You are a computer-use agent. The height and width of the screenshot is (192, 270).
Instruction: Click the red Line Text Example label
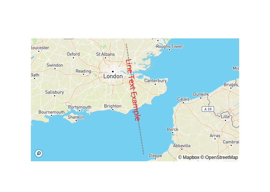click(x=133, y=90)
